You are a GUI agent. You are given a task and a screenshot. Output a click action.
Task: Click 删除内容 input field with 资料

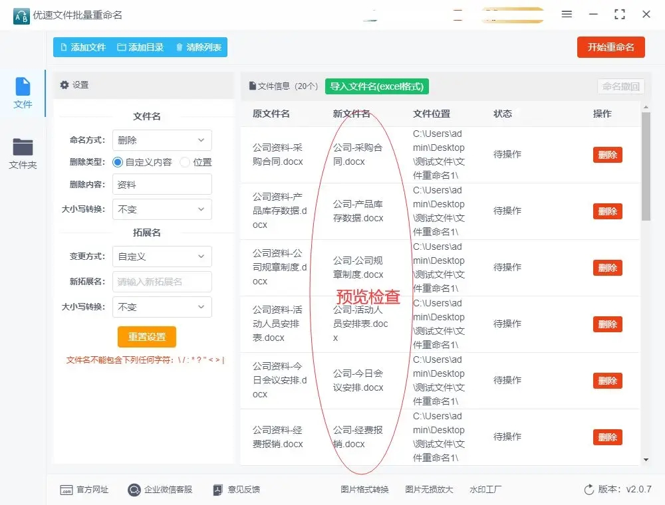click(x=162, y=185)
